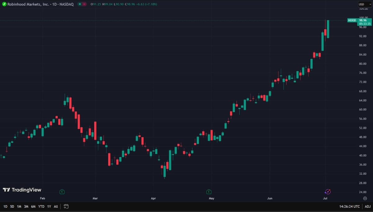Open timezone menu at 14:26:24 UTC
373x212 pixels.
tap(350, 206)
